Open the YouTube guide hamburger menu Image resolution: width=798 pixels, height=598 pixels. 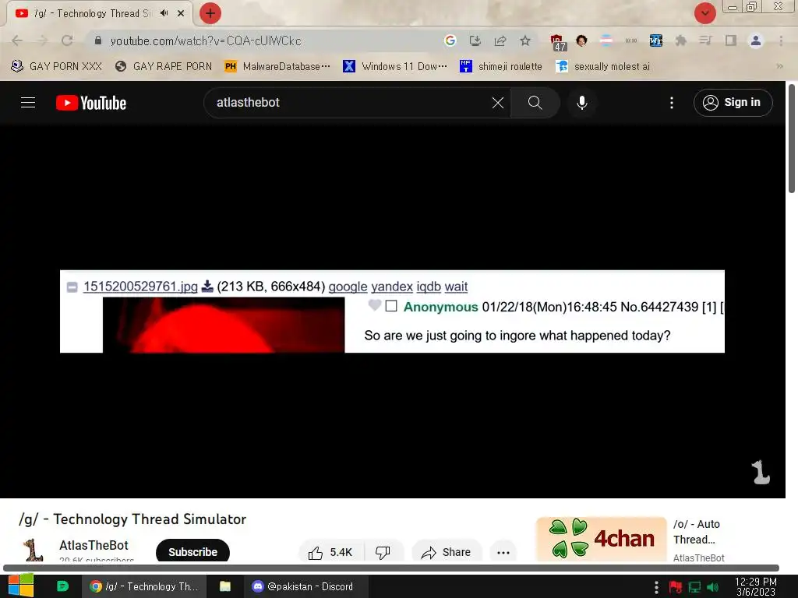(x=28, y=103)
